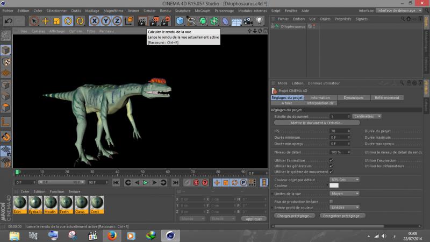Open the Fichier menu in menu bar

point(8,11)
